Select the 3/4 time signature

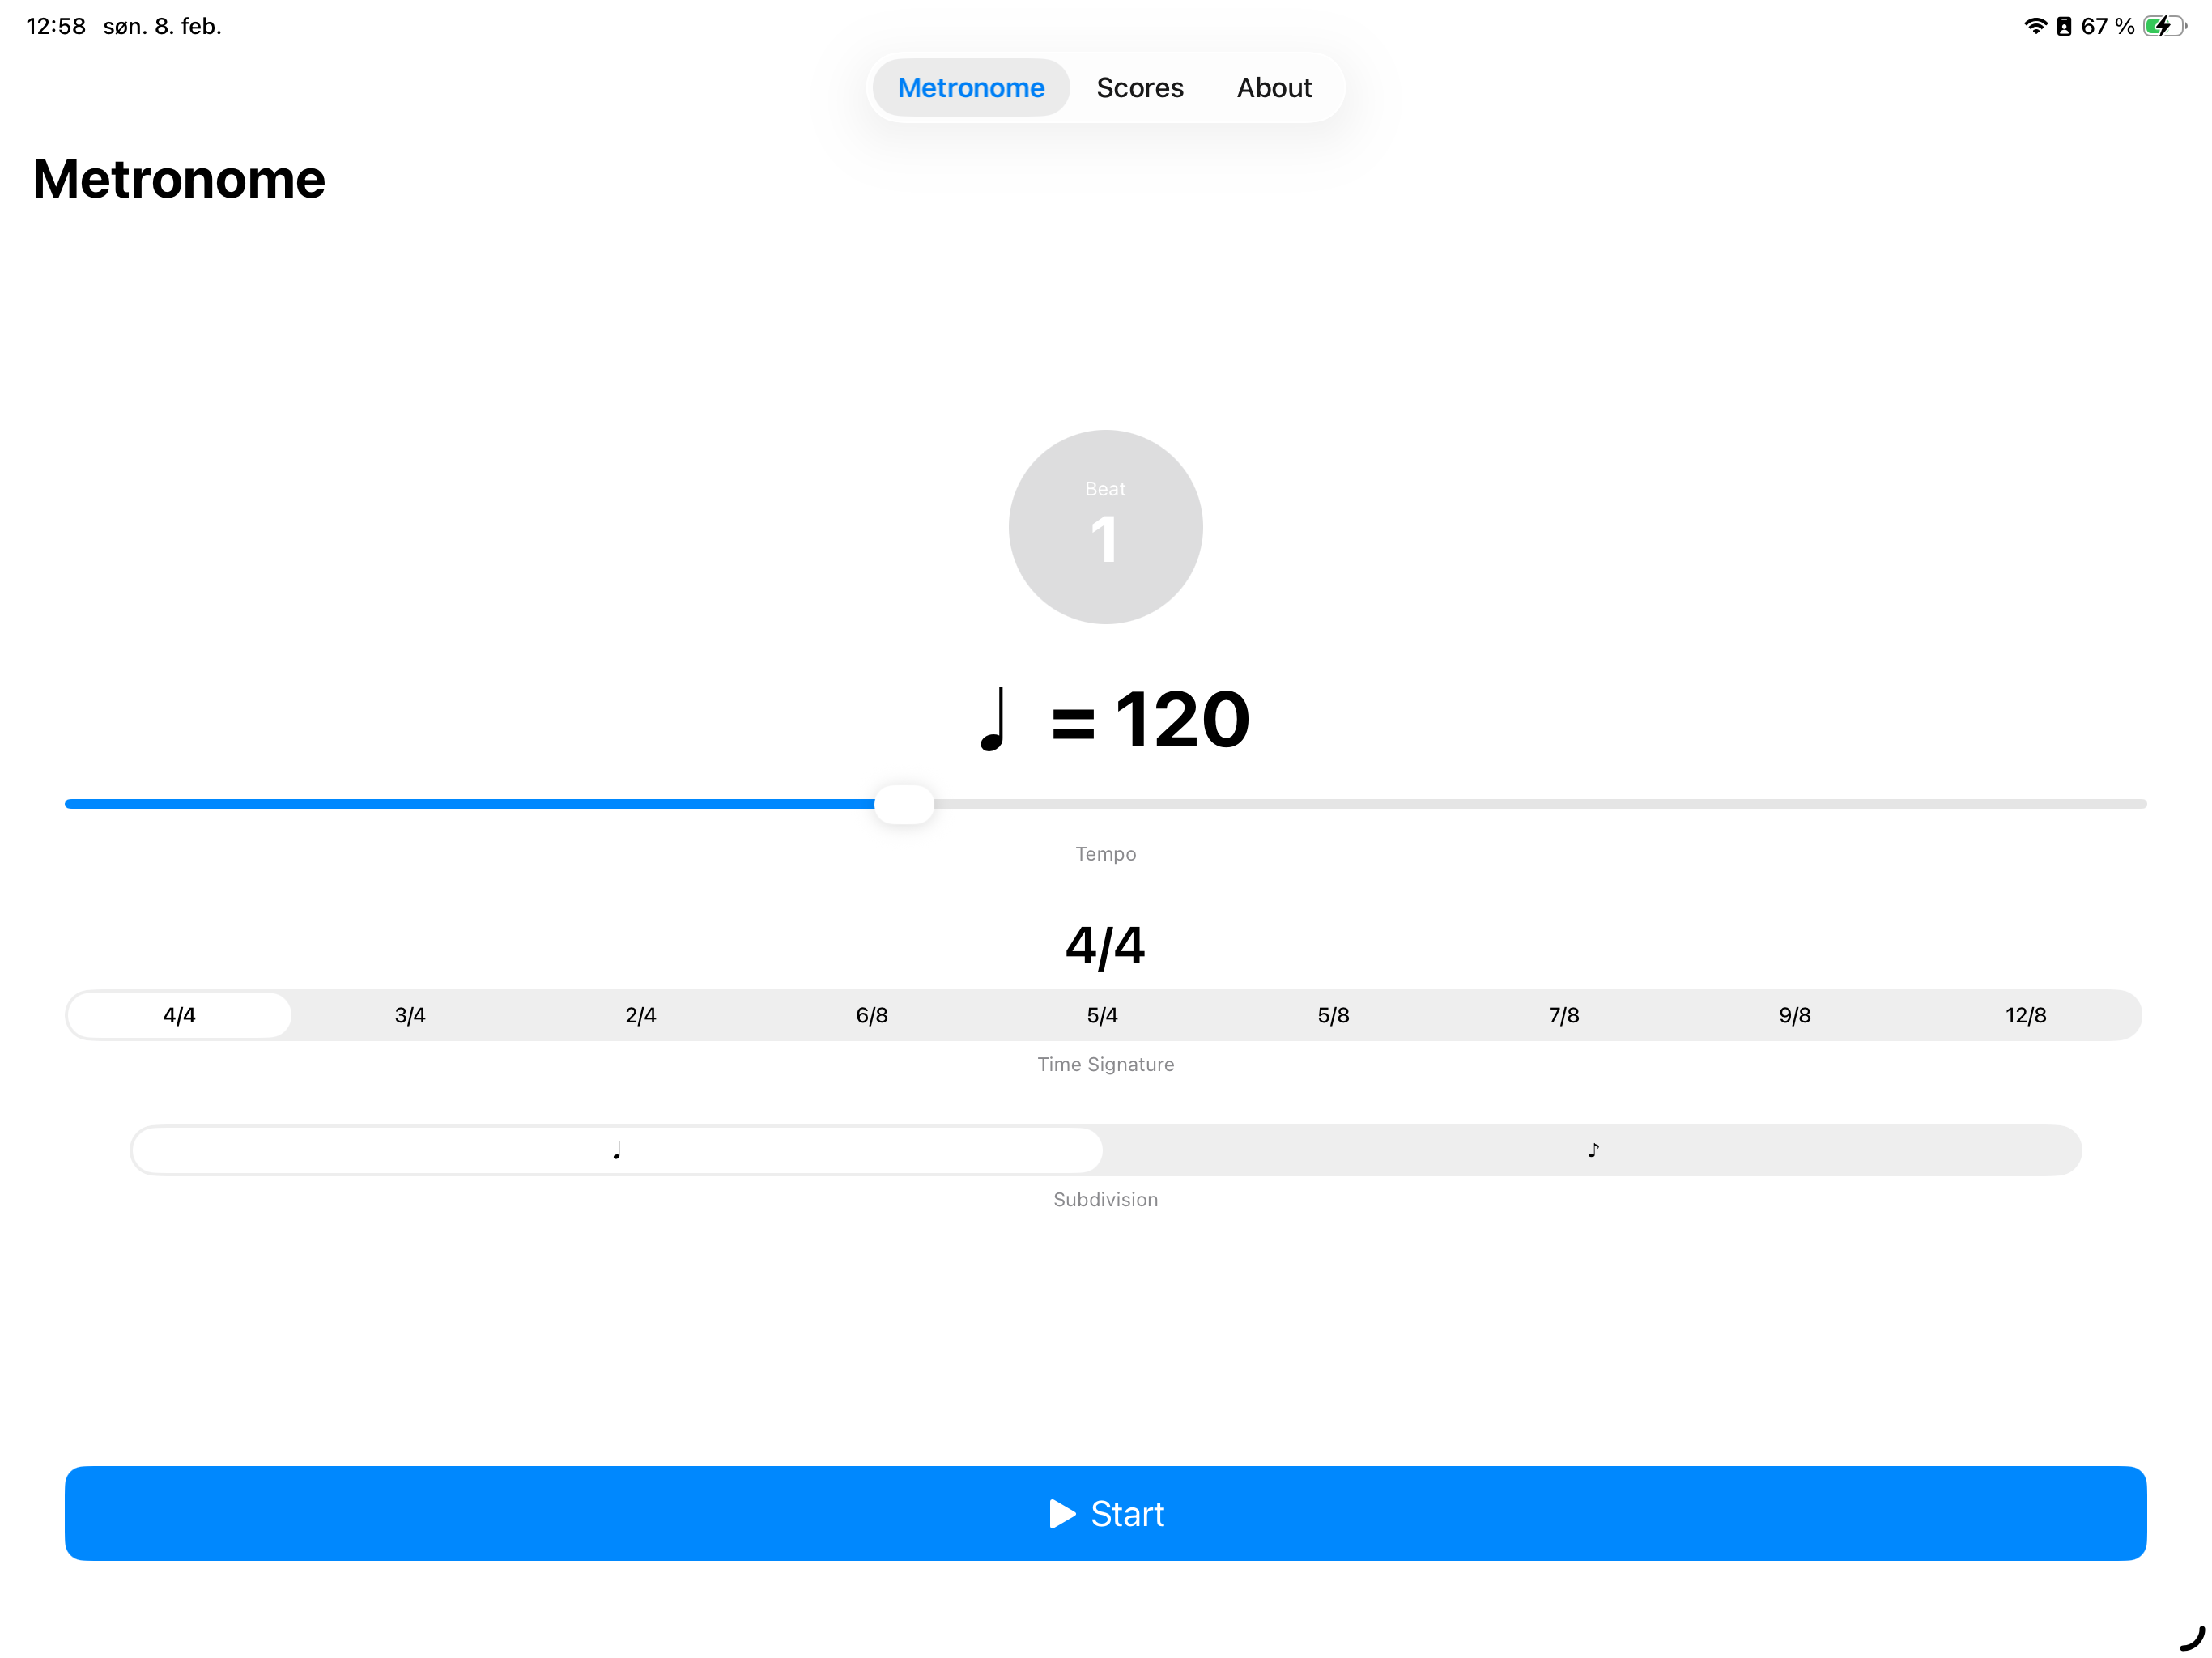coord(410,1015)
